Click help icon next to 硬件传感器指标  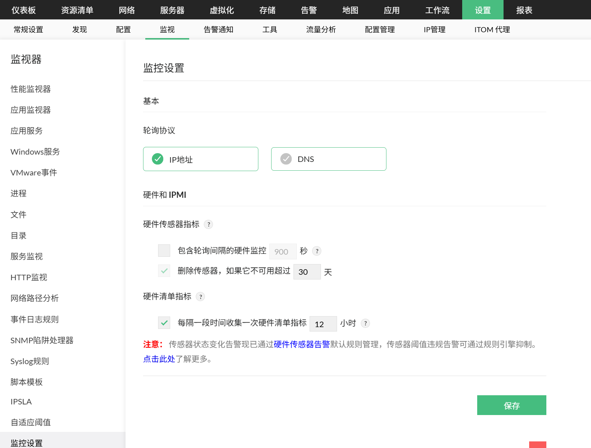click(209, 224)
